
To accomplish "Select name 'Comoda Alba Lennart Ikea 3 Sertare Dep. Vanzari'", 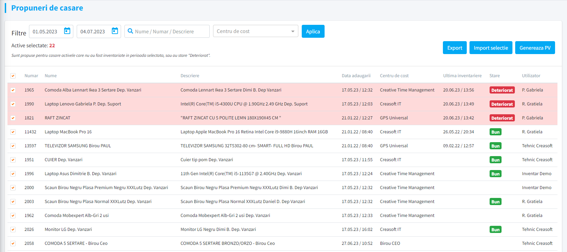I will [93, 90].
